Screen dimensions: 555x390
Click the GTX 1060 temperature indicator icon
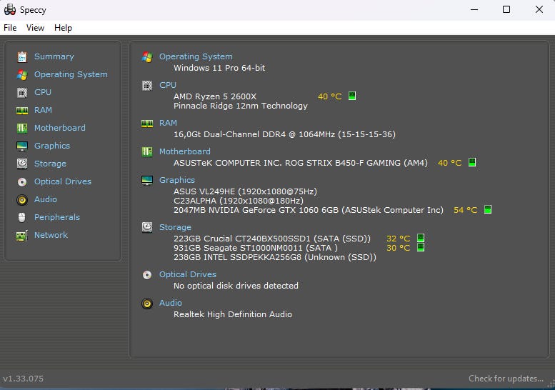point(487,209)
